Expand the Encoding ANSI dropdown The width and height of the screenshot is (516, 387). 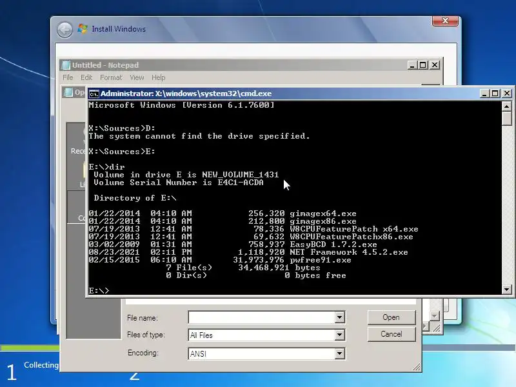(x=340, y=353)
